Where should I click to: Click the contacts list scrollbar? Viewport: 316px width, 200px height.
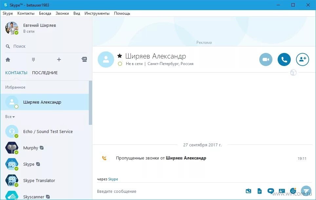coord(90,103)
